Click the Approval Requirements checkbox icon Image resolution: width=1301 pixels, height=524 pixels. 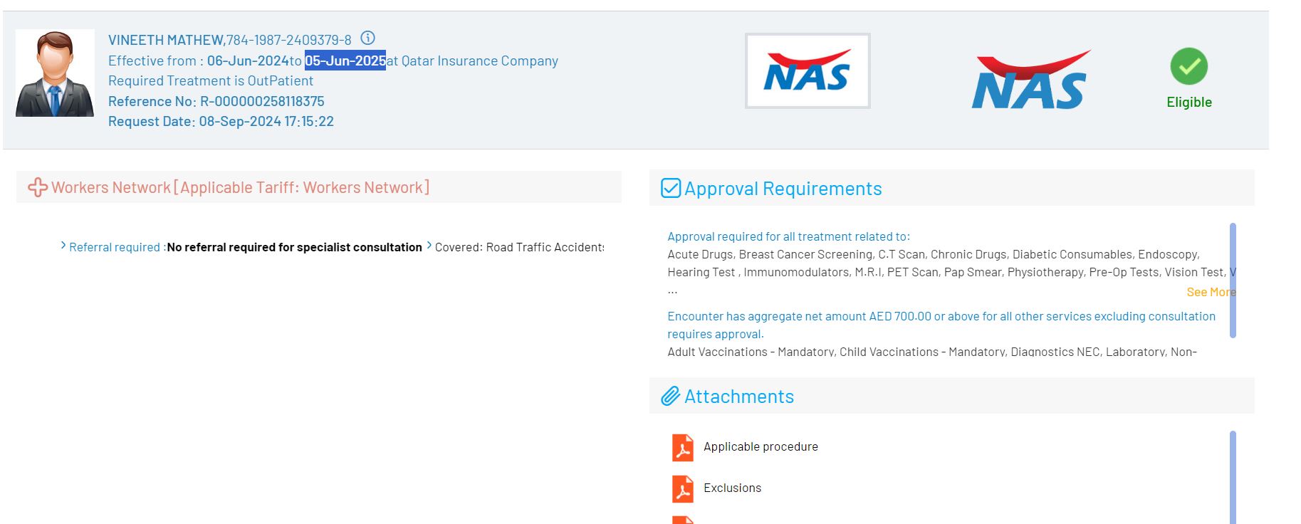tap(671, 188)
